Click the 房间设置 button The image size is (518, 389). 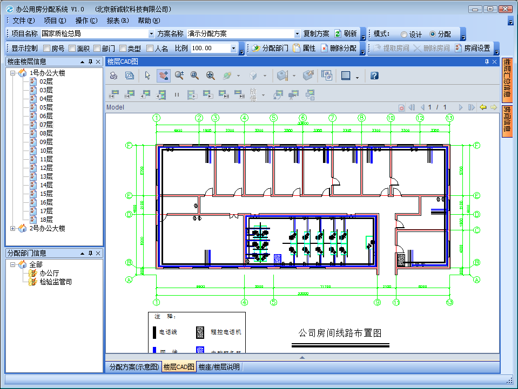pos(472,48)
